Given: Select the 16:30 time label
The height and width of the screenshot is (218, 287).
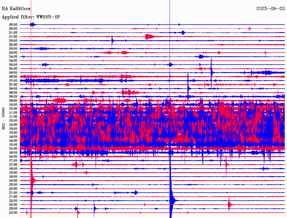Looking at the screenshot, I should [x=13, y=157].
